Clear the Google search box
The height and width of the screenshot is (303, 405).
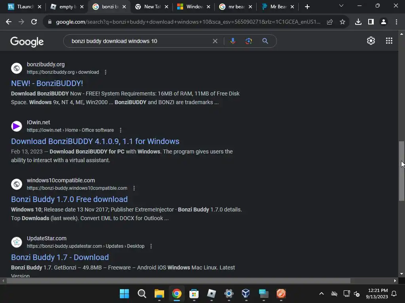(215, 41)
